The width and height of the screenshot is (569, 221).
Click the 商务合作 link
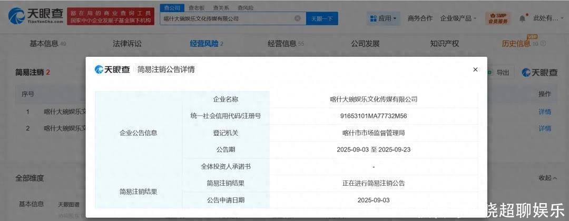[419, 18]
